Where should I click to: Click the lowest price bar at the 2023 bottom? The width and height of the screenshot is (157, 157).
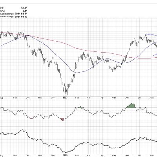67,91
